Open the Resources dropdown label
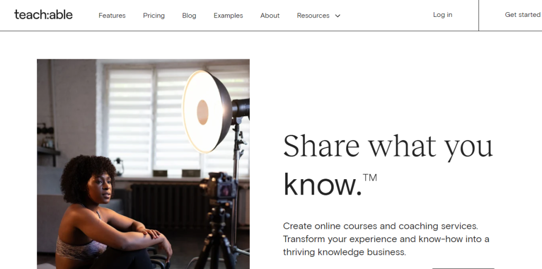 point(313,15)
